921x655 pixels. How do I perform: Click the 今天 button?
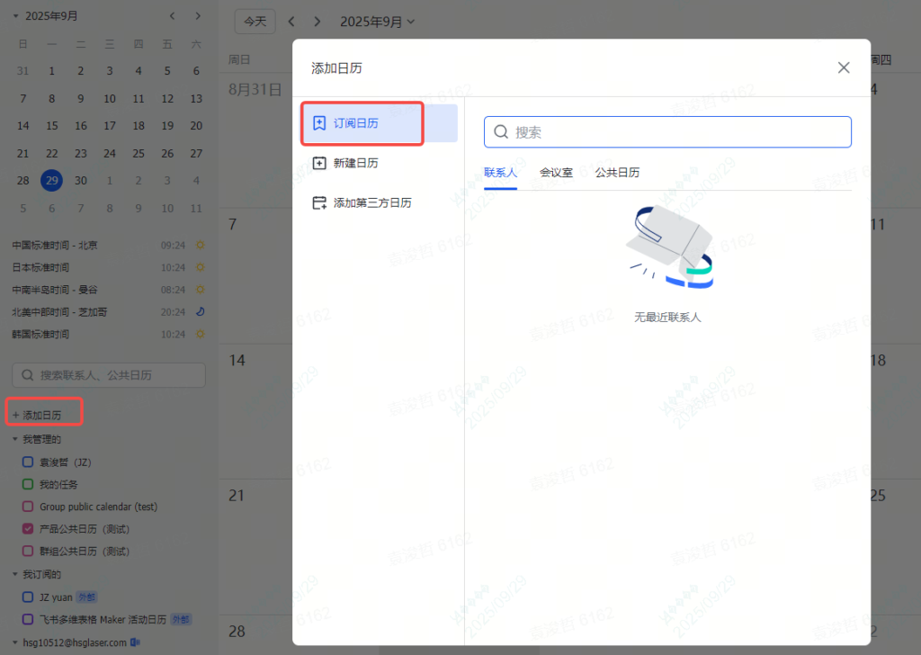[255, 22]
